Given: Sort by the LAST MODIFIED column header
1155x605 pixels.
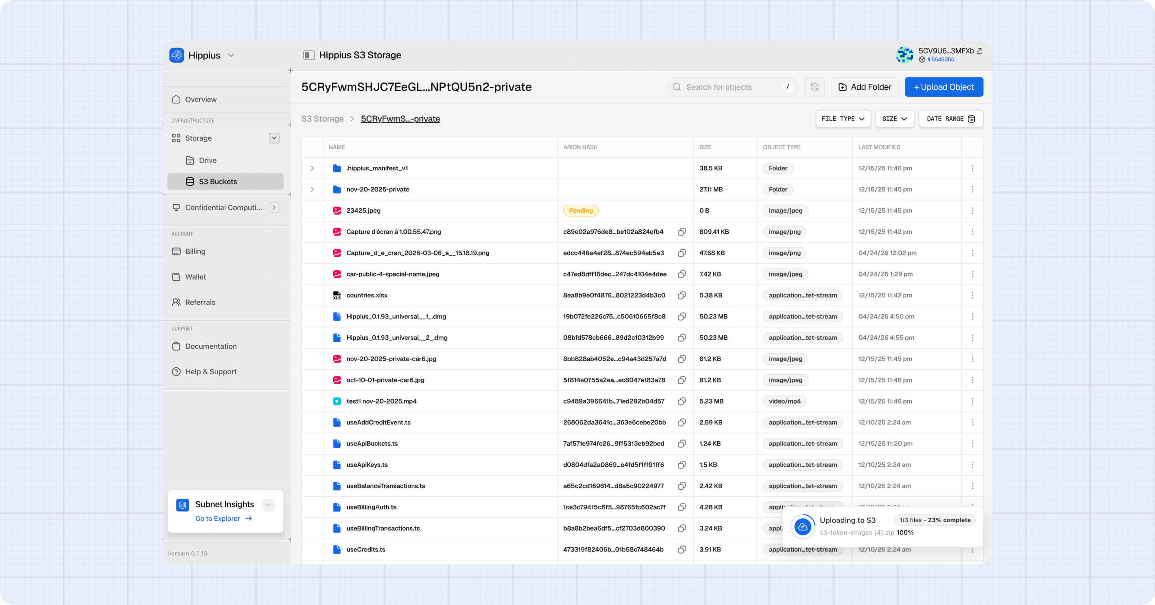Looking at the screenshot, I should [879, 147].
